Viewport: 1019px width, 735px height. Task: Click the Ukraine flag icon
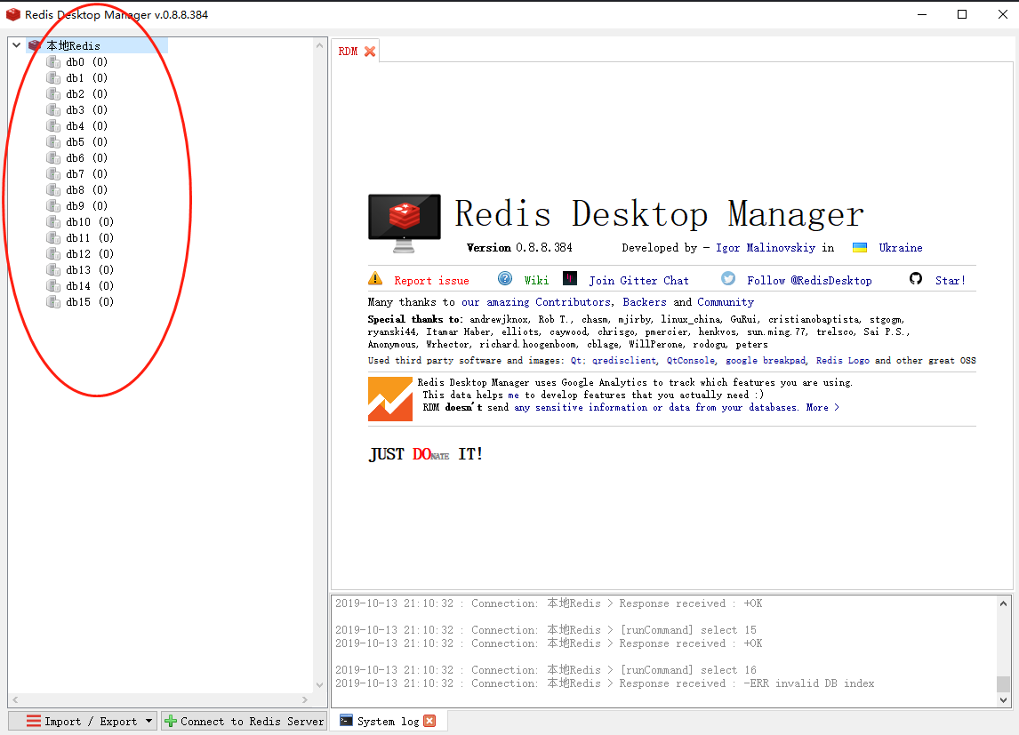[860, 247]
